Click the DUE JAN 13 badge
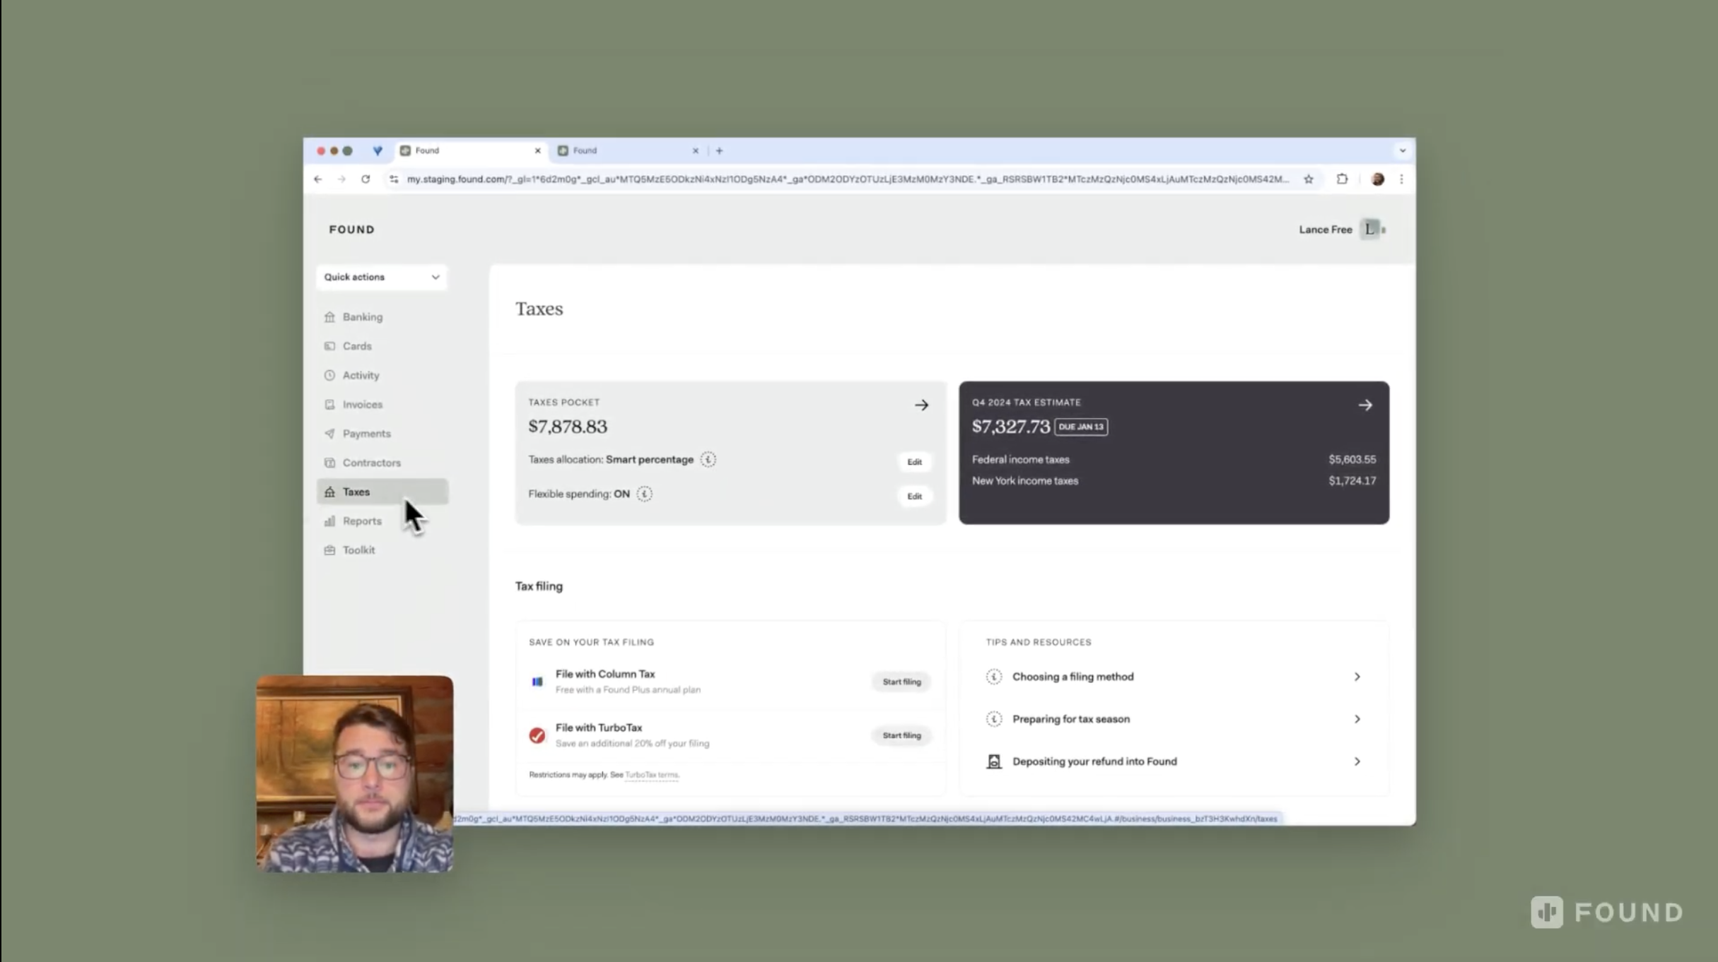 pyautogui.click(x=1081, y=427)
